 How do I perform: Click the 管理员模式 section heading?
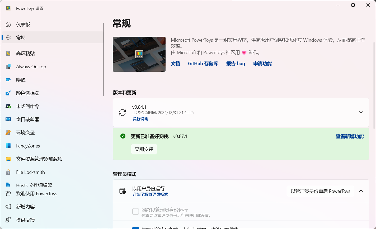[125, 174]
